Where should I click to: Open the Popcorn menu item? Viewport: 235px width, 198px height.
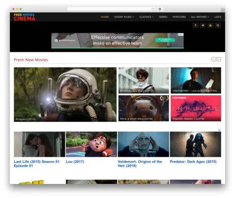click(x=179, y=17)
